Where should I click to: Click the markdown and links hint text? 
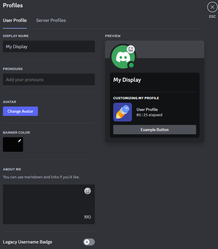tap(41, 177)
